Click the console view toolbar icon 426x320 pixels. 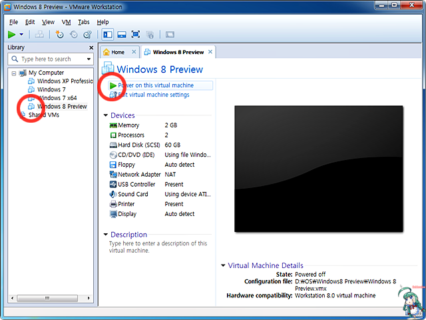tap(170, 35)
